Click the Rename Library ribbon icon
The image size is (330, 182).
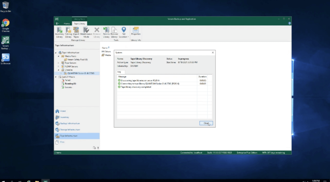click(114, 32)
